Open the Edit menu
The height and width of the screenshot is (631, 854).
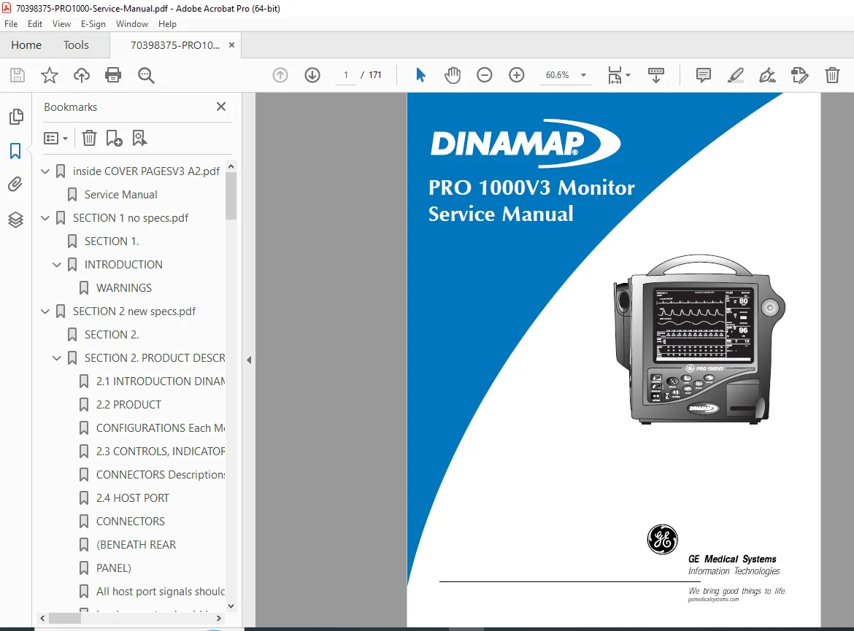[x=35, y=24]
